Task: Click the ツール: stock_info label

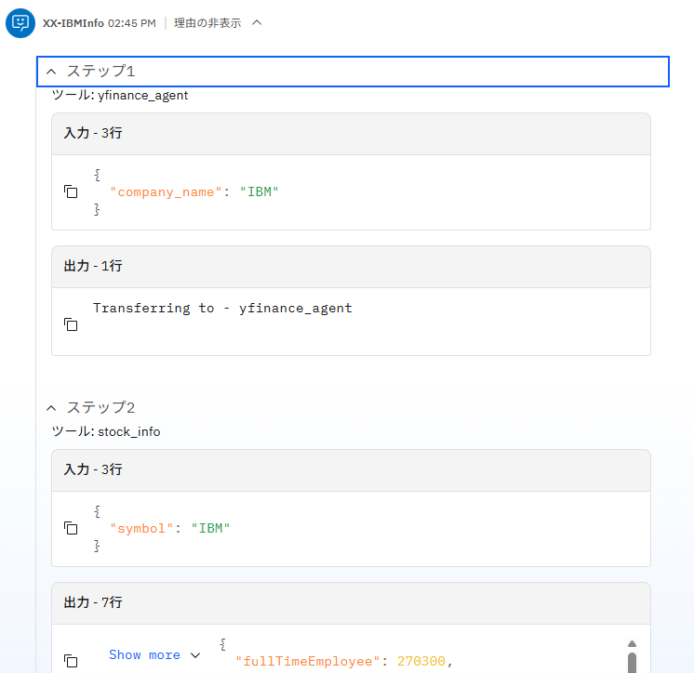Action: pyautogui.click(x=105, y=431)
